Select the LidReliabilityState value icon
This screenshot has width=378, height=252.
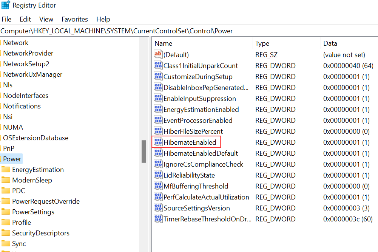click(158, 175)
